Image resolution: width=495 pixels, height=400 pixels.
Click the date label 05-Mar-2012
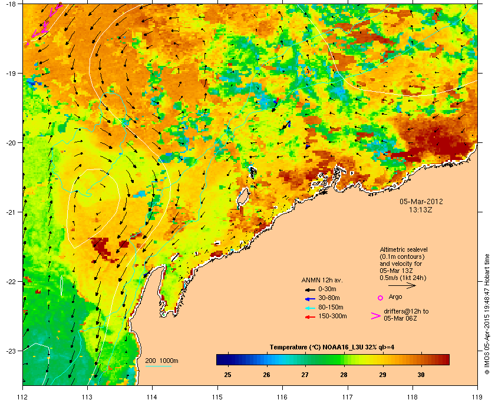[x=421, y=201]
